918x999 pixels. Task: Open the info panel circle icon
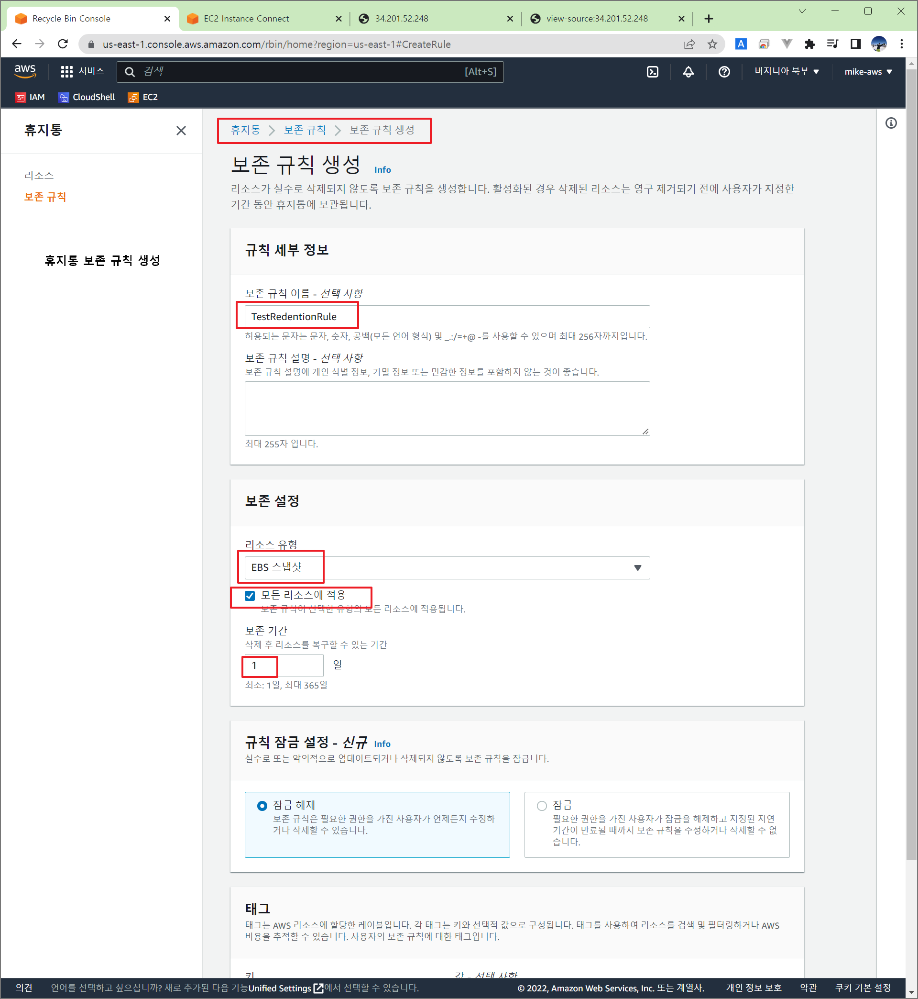[x=891, y=123]
